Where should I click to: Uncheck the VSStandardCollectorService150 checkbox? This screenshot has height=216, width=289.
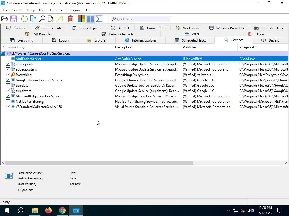(x=8, y=107)
